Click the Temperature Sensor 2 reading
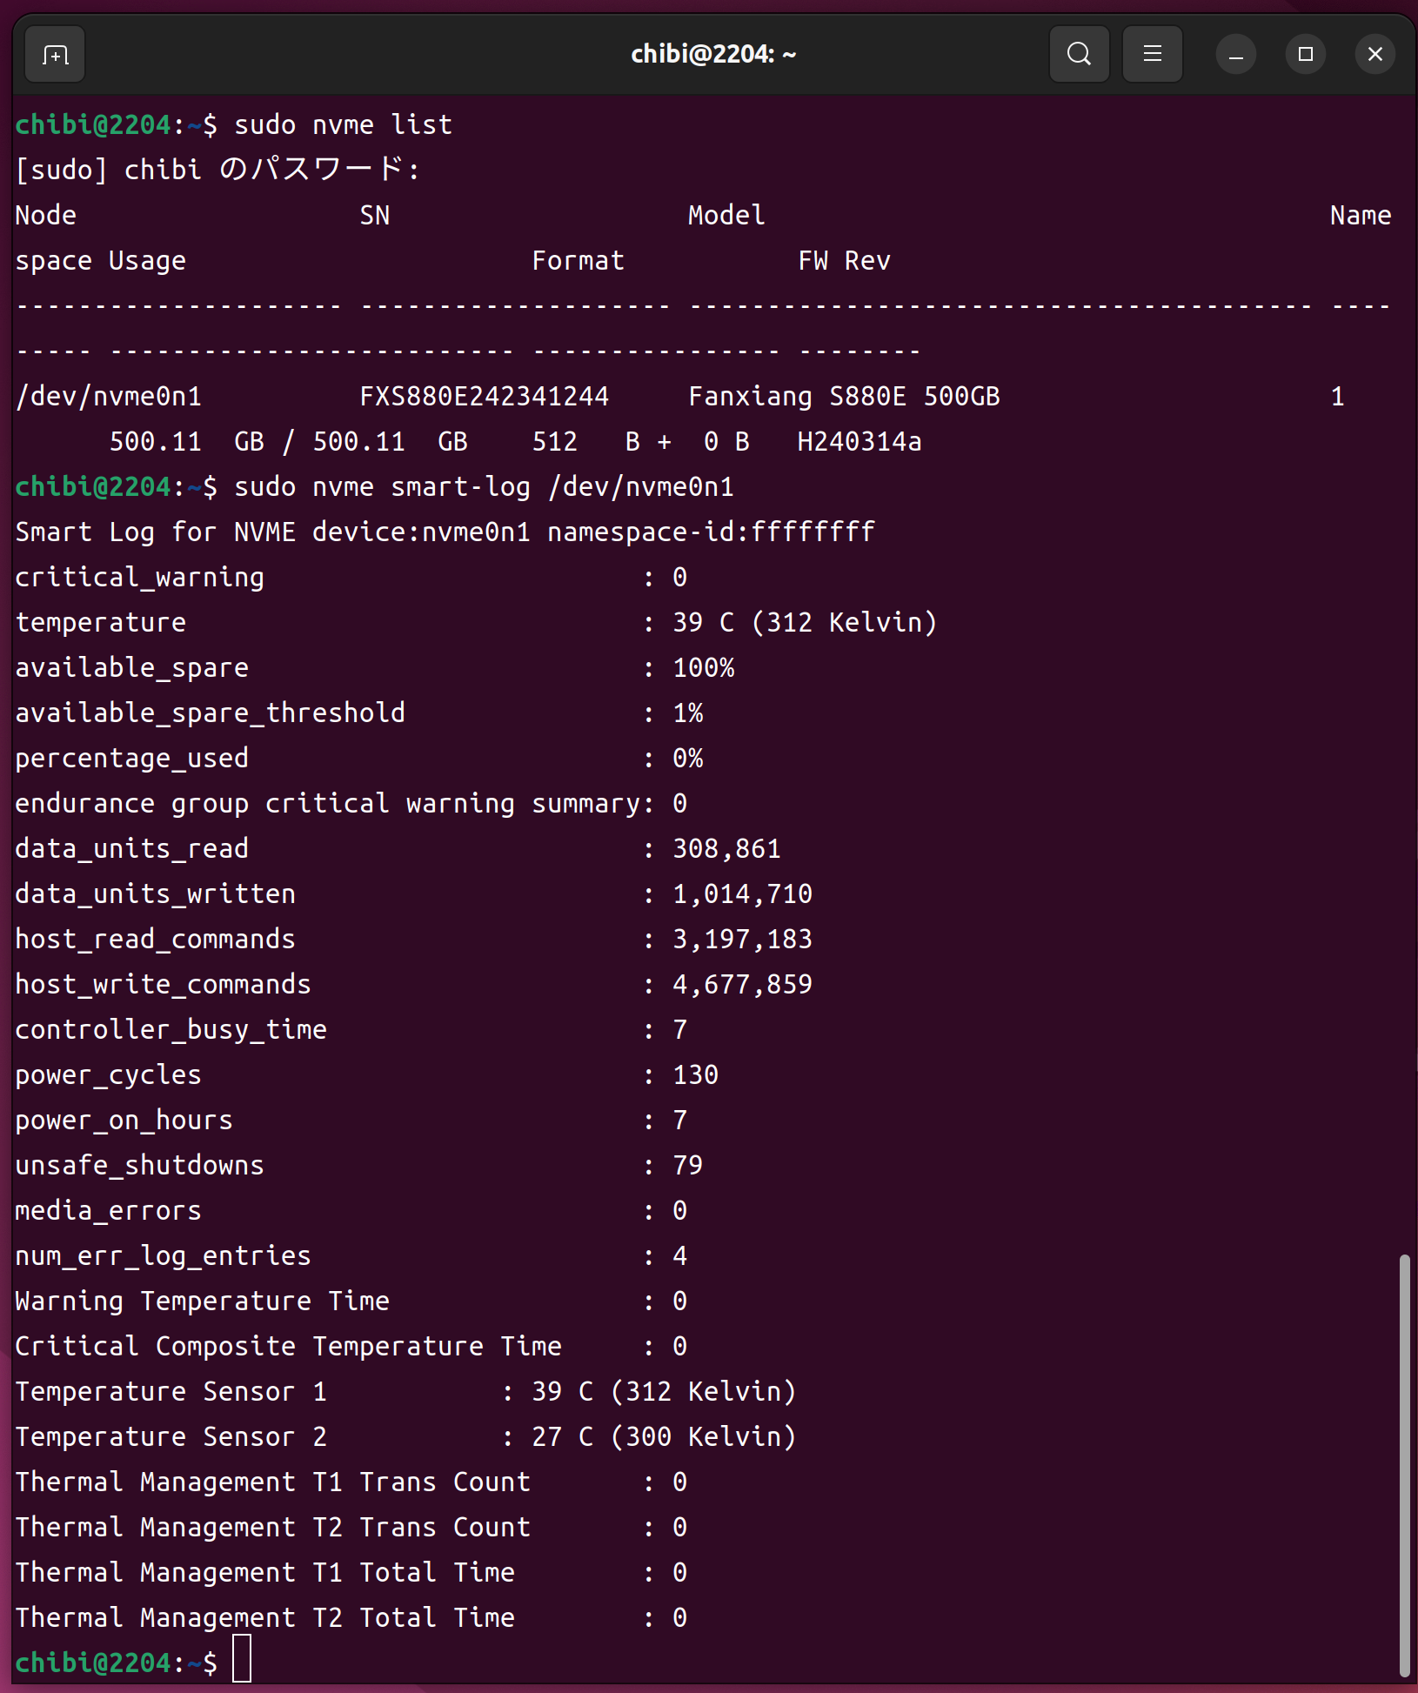Image resolution: width=1418 pixels, height=1693 pixels. point(663,1437)
